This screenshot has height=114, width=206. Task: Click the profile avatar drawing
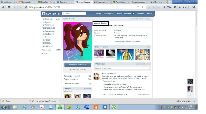(x=78, y=41)
